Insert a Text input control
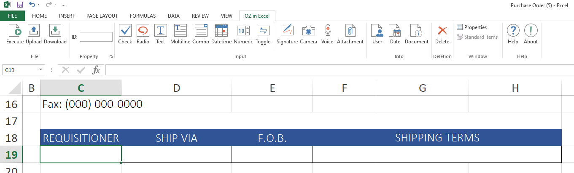The height and width of the screenshot is (173, 574). (x=160, y=34)
